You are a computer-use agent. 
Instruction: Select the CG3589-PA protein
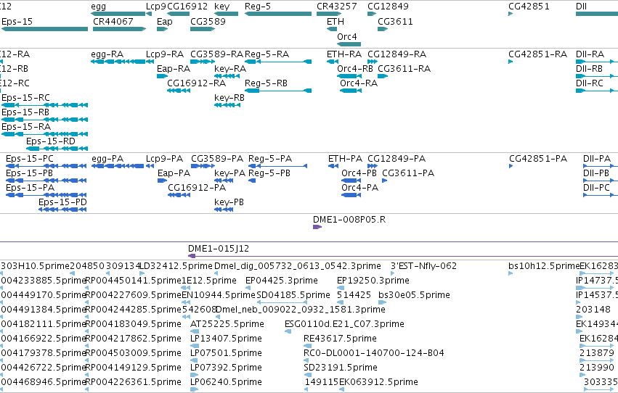tap(203, 166)
